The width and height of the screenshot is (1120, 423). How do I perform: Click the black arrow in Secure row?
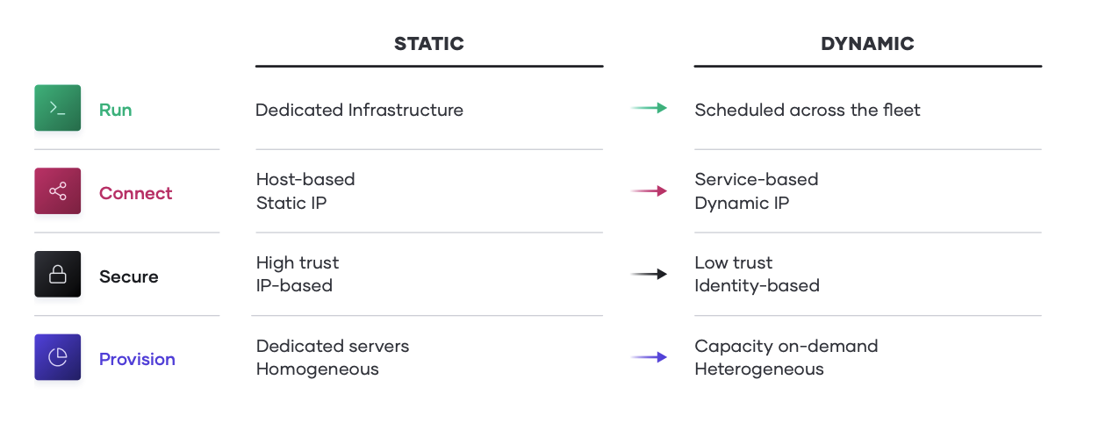tap(649, 274)
